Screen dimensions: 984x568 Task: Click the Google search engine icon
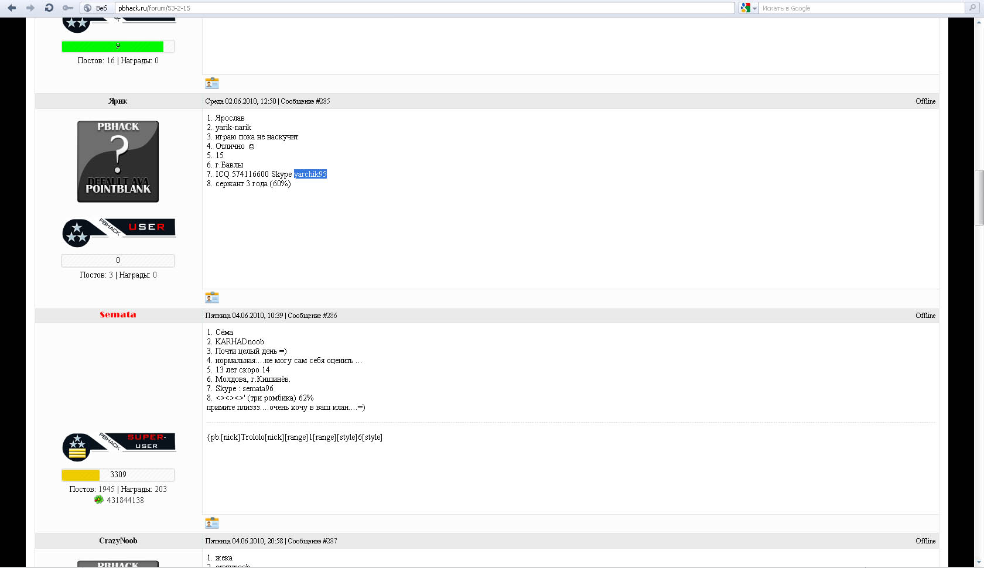745,8
